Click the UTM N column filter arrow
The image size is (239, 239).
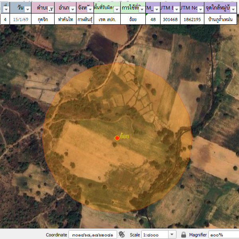pyautogui.click(x=201, y=10)
